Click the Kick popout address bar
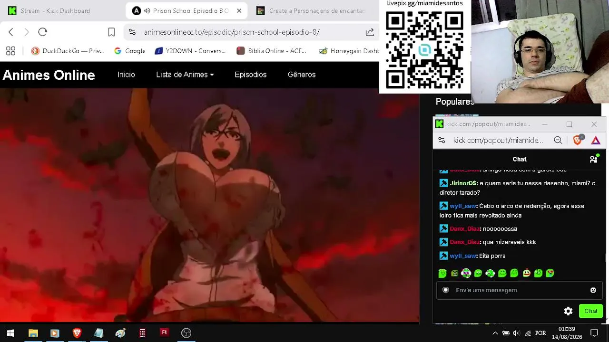The width and height of the screenshot is (609, 342). (x=498, y=140)
